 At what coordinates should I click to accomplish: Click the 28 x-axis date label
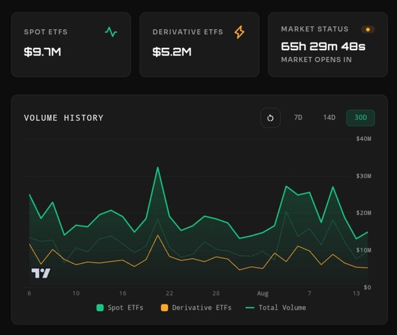[215, 293]
